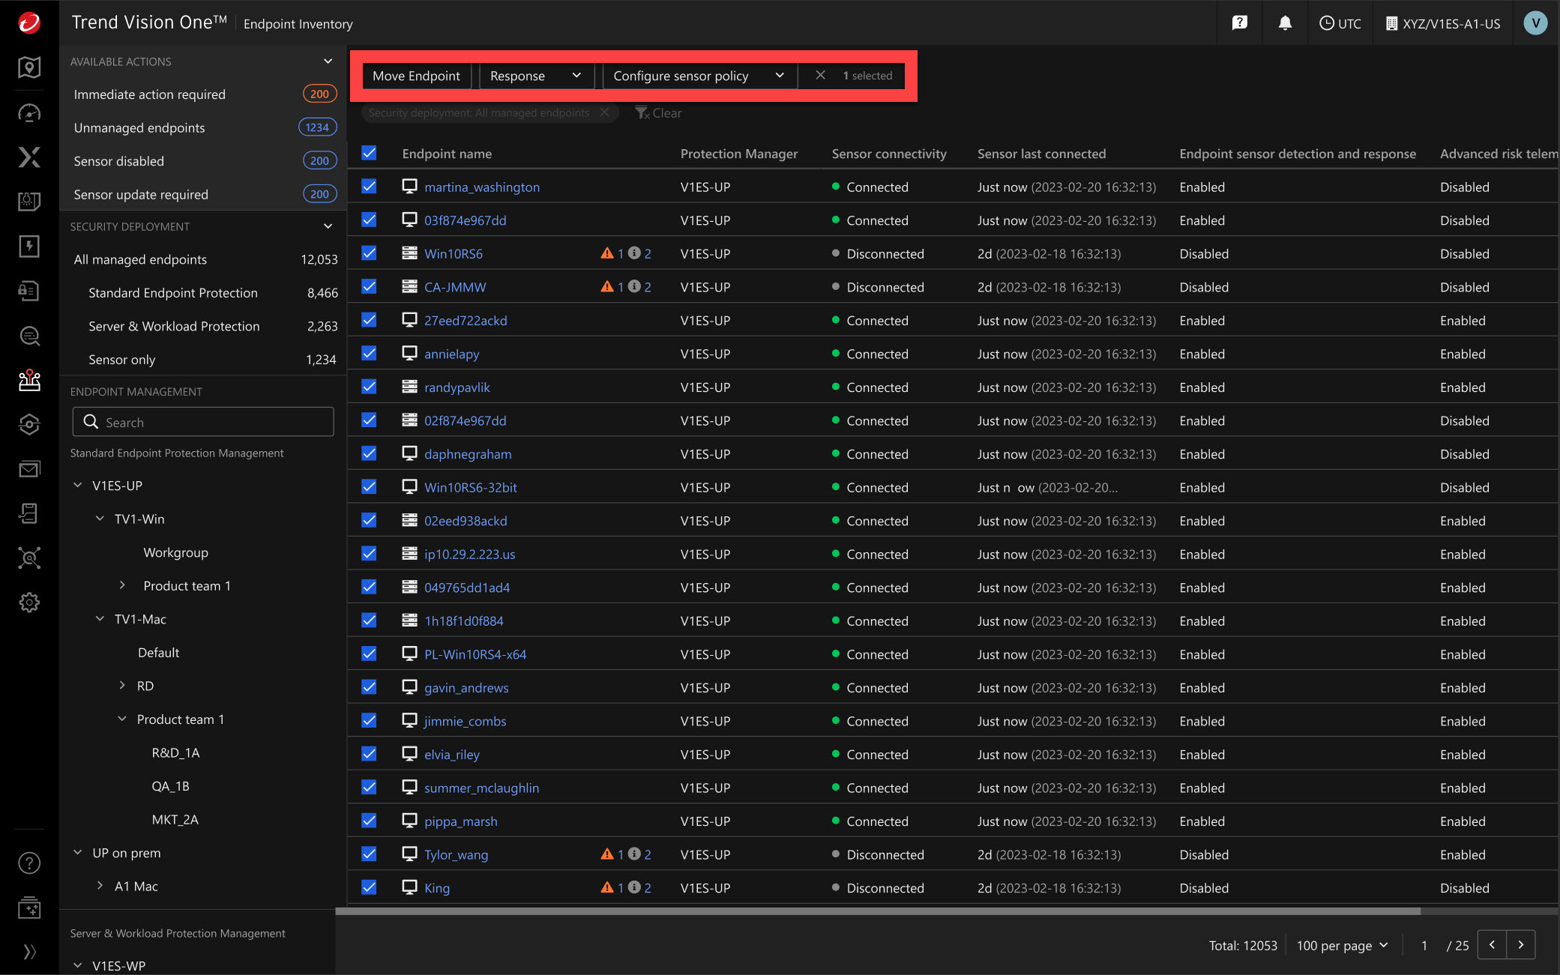Click the warning triangle icon on Win10RS6 row

[607, 253]
